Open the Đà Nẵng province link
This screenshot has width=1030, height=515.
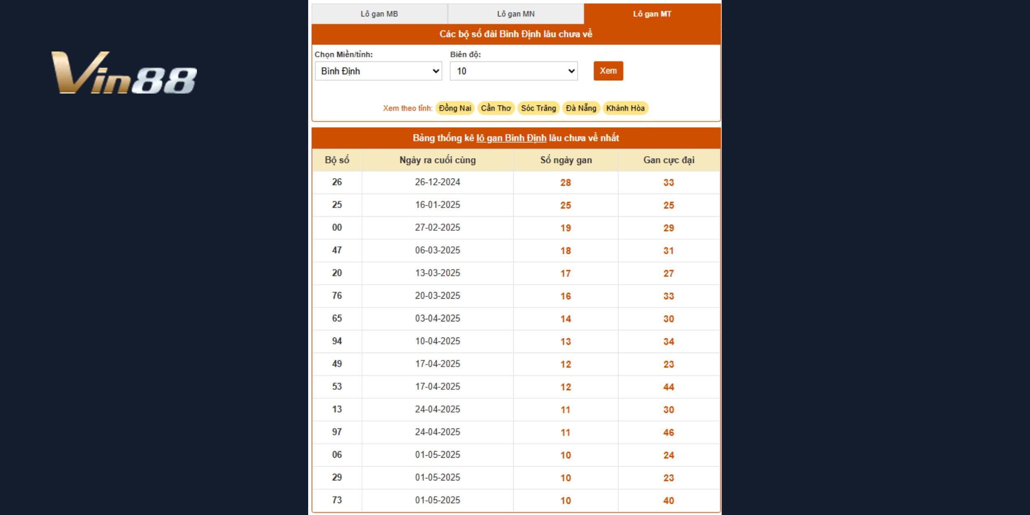tap(581, 108)
